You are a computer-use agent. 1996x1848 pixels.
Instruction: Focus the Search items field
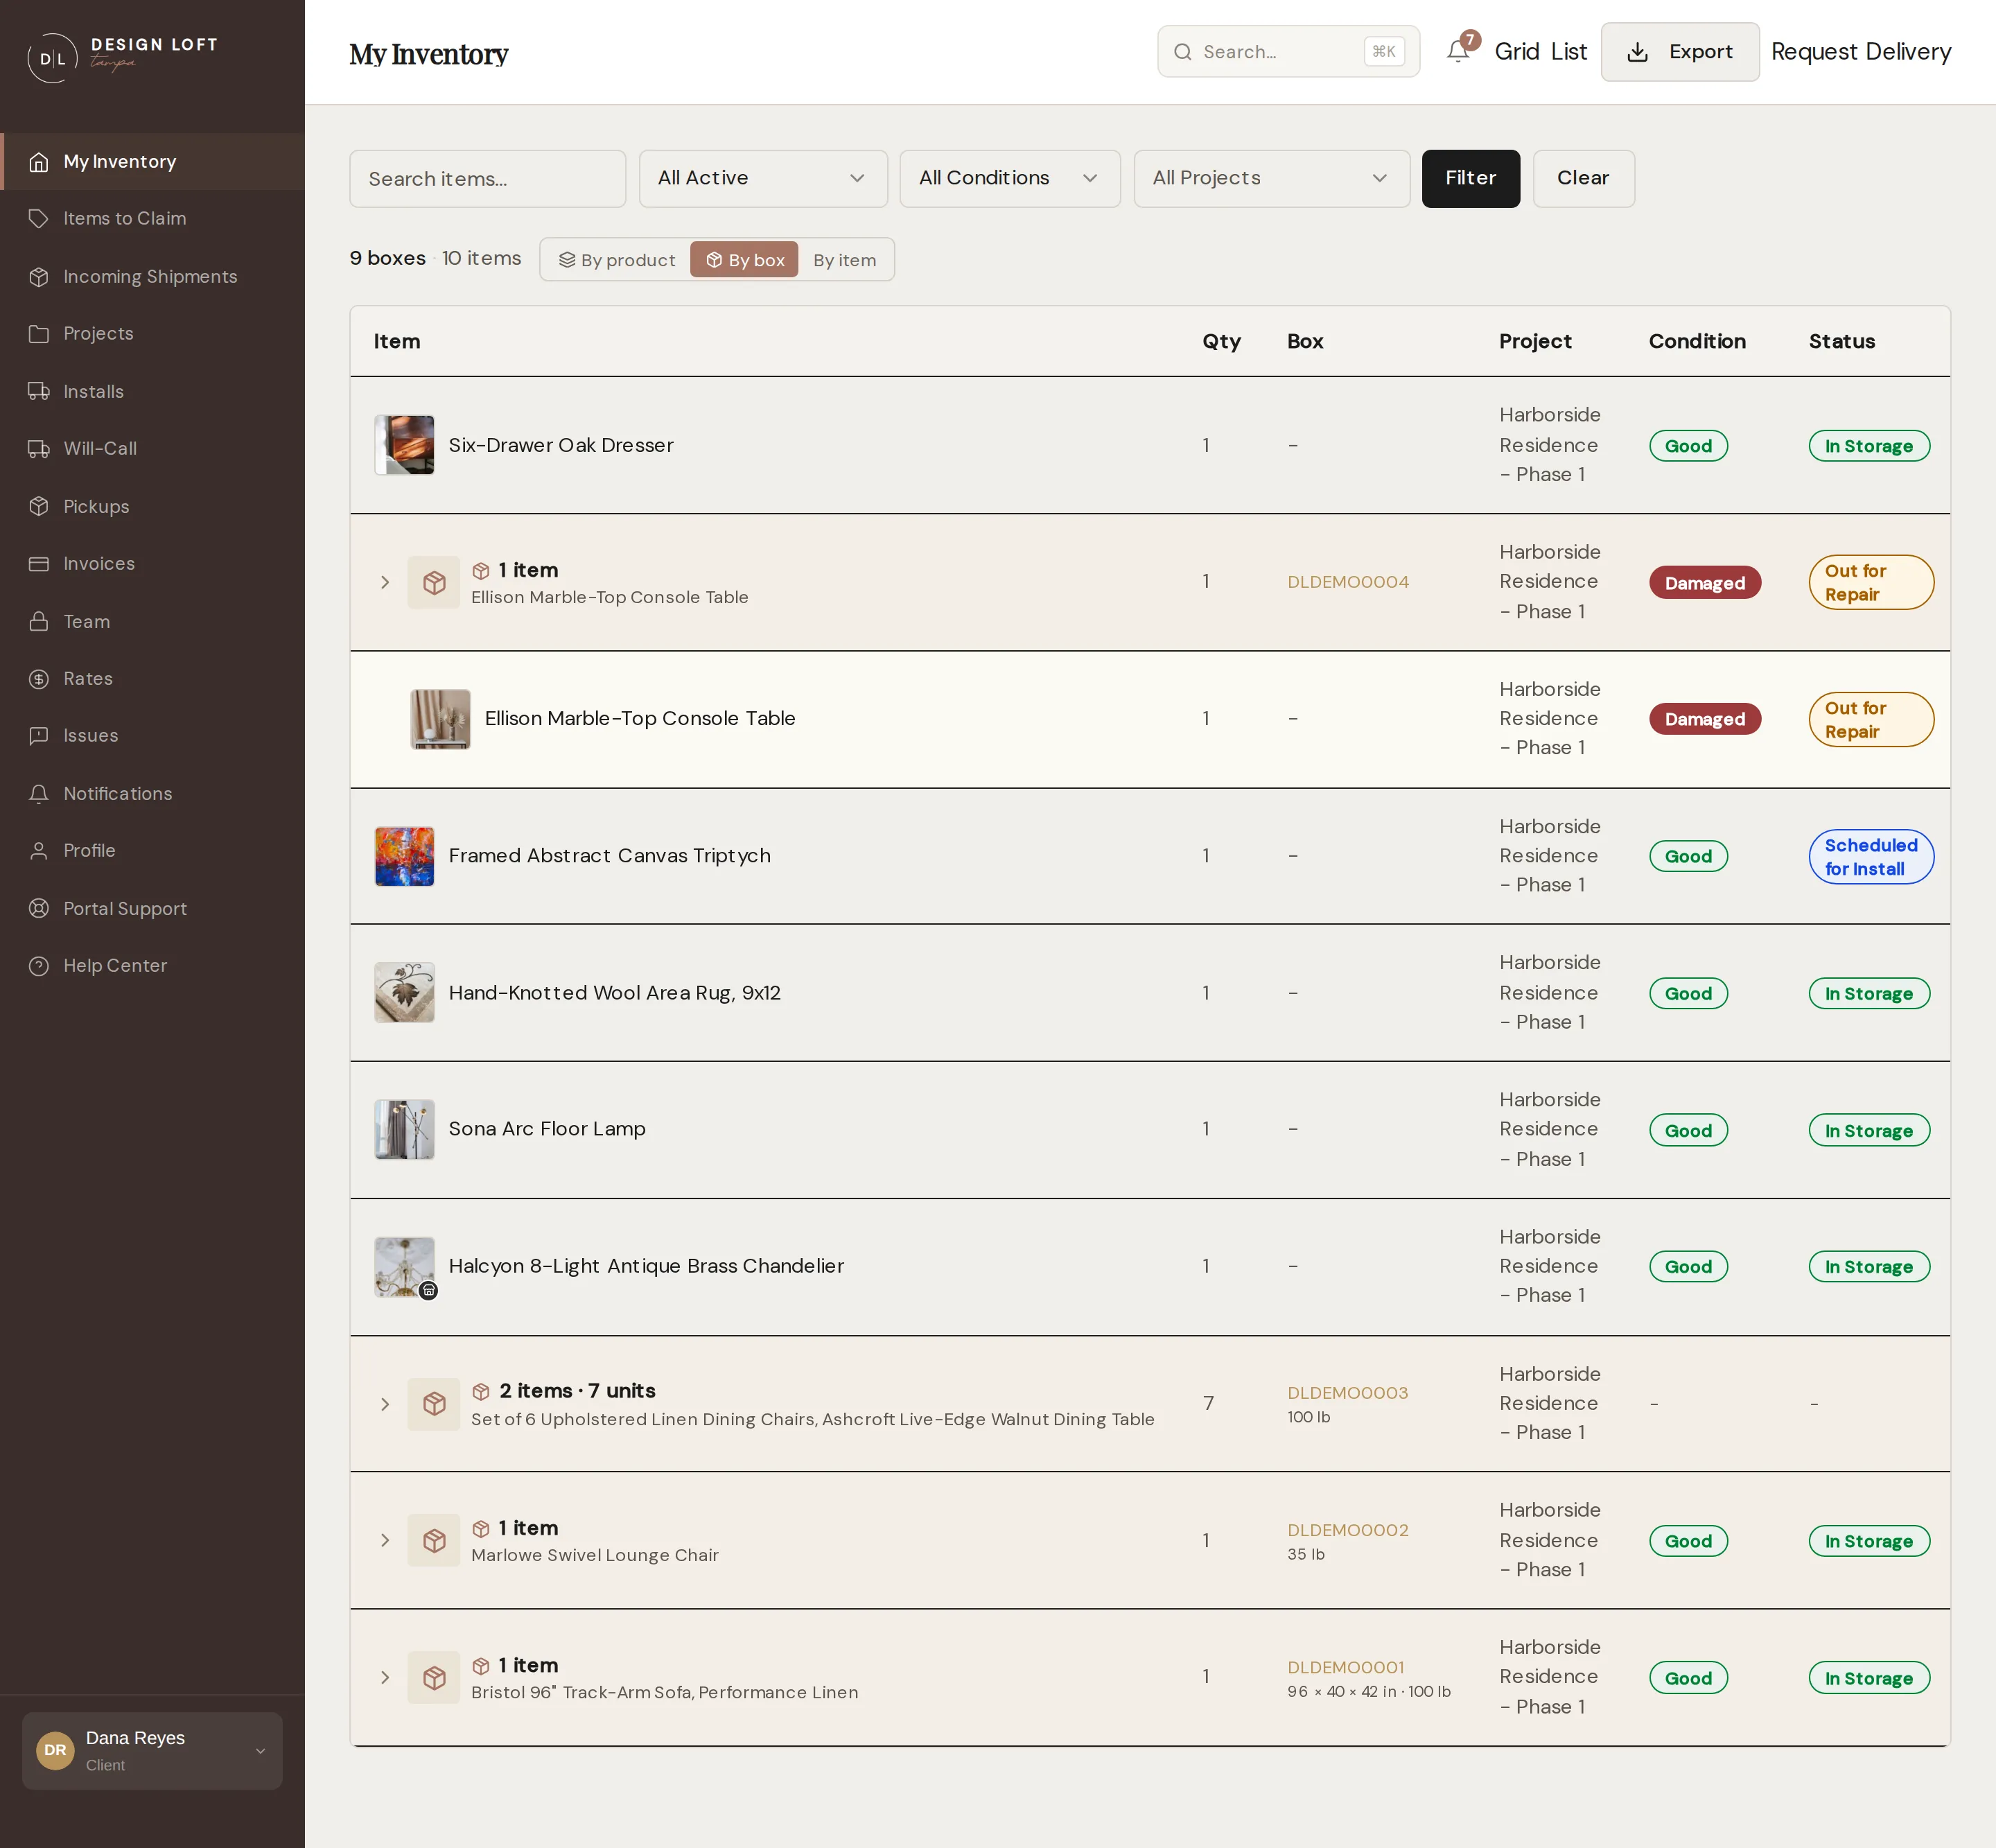(x=488, y=179)
